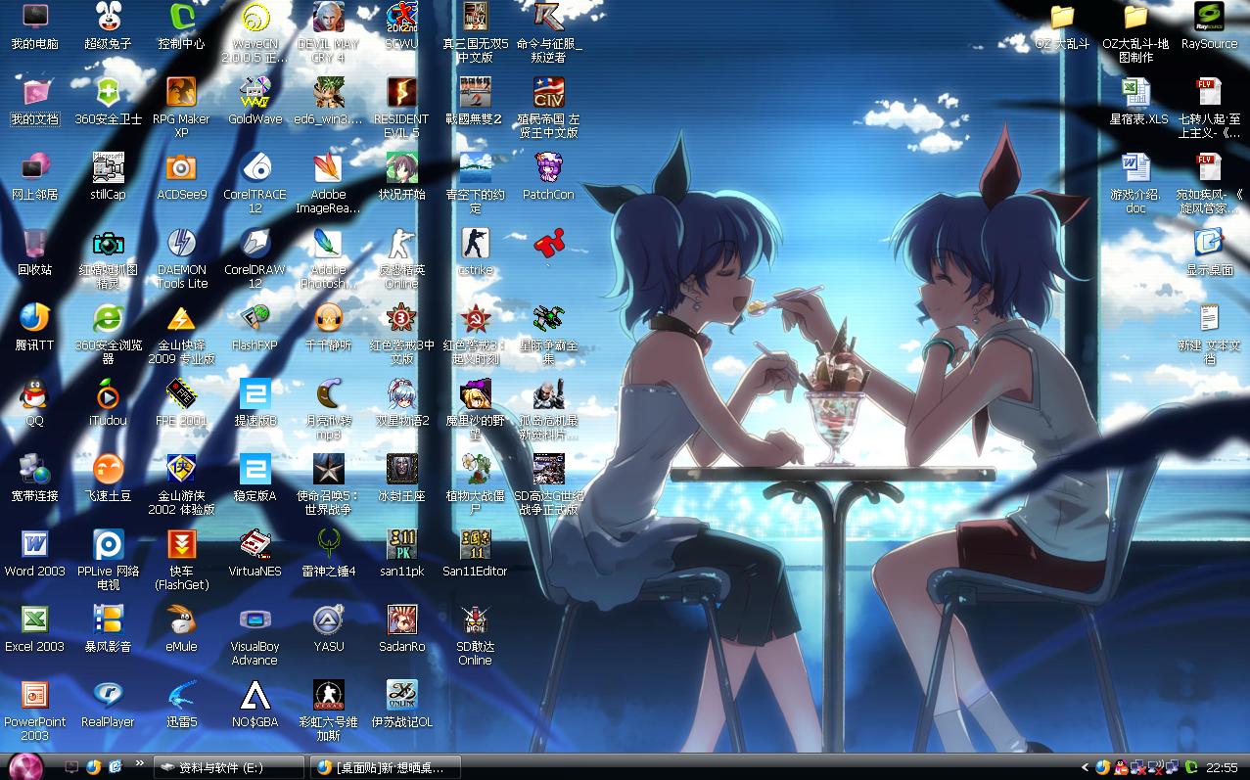Image resolution: width=1250 pixels, height=780 pixels.
Task: Select the VirtuaNES emulator icon
Action: [255, 553]
